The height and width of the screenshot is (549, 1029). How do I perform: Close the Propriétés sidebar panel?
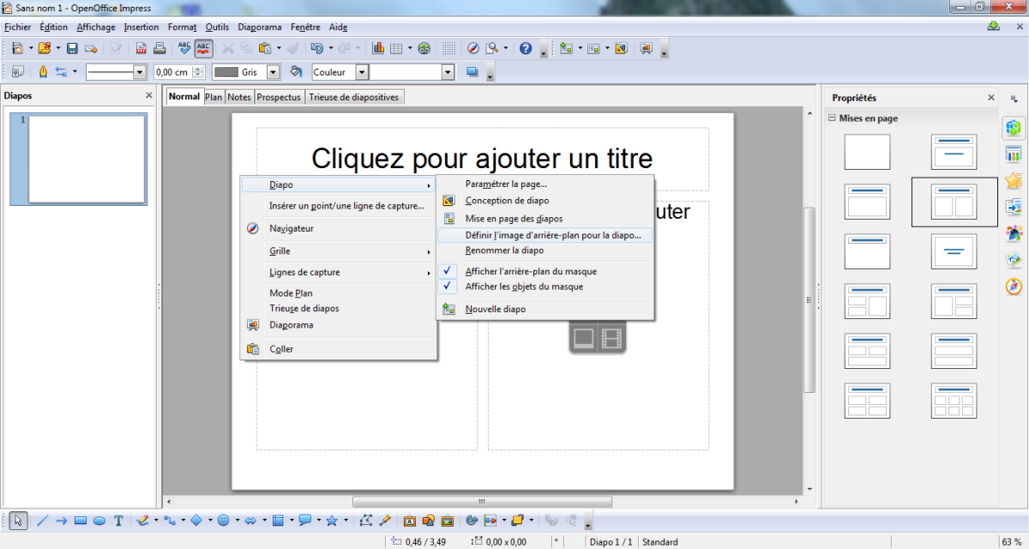991,98
